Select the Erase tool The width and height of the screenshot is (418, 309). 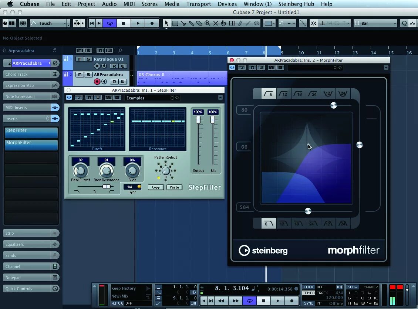pyautogui.click(x=199, y=23)
